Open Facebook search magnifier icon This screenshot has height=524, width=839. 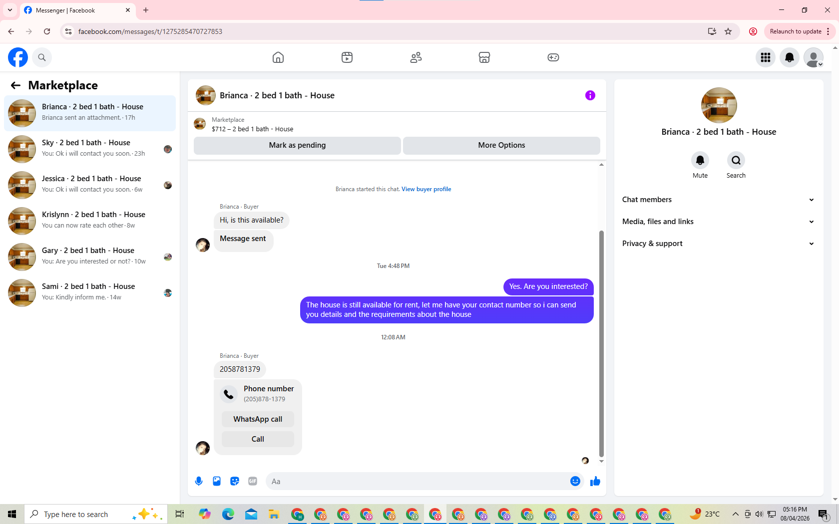pyautogui.click(x=42, y=57)
